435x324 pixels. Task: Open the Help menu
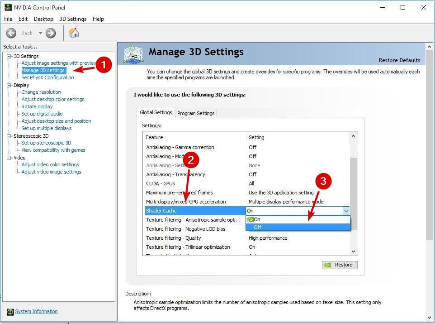click(98, 19)
